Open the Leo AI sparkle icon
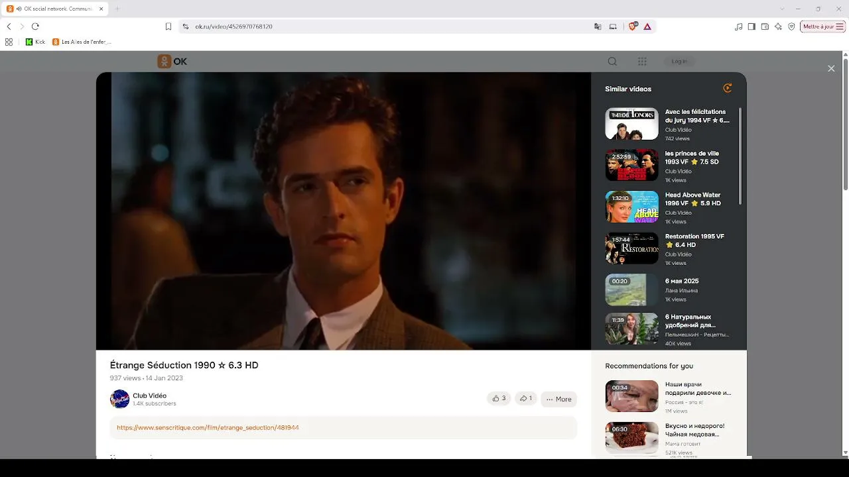 778,26
